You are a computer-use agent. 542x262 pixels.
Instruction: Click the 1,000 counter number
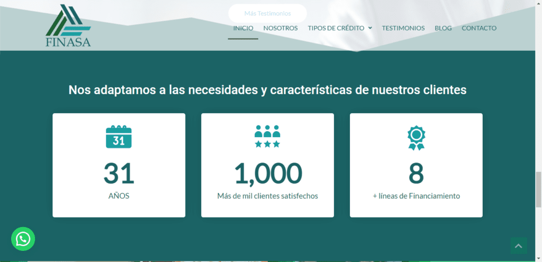[x=268, y=174]
